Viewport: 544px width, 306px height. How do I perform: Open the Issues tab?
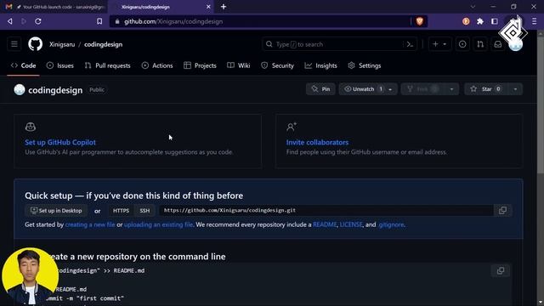coord(60,65)
